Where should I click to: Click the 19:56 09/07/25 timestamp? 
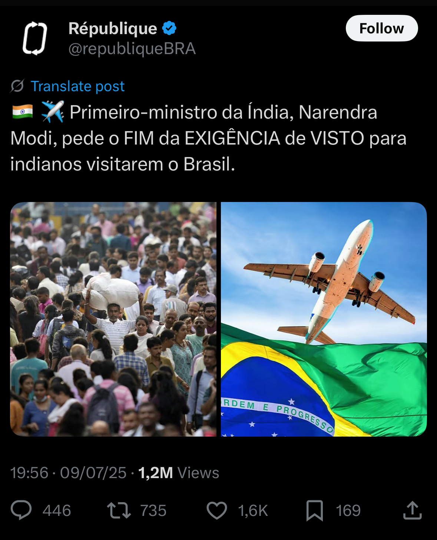[x=68, y=473]
